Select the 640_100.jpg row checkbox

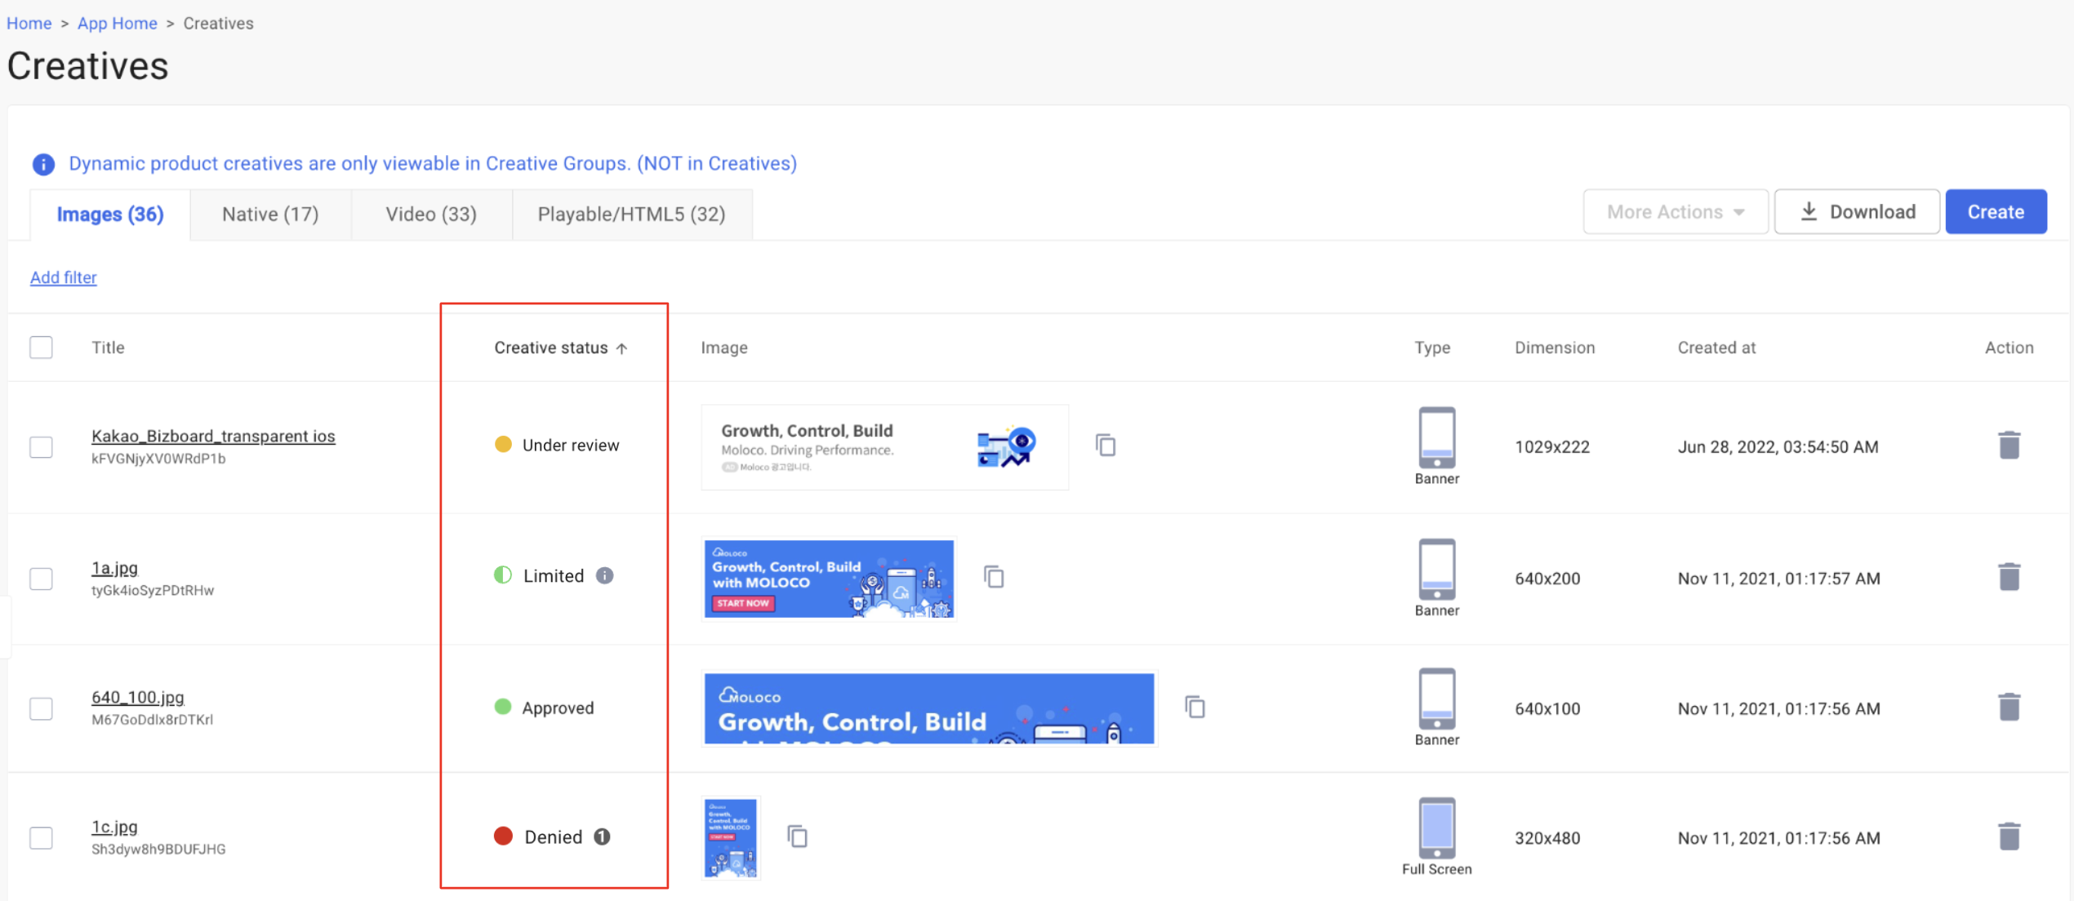41,708
